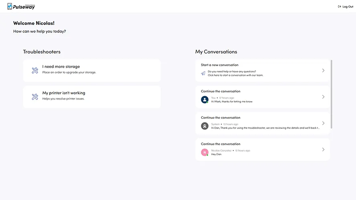Click the grey System avatar icon
Viewport: 356px width, 200px height.
[x=205, y=126]
